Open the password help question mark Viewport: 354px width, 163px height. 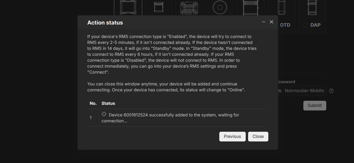[x=331, y=91]
